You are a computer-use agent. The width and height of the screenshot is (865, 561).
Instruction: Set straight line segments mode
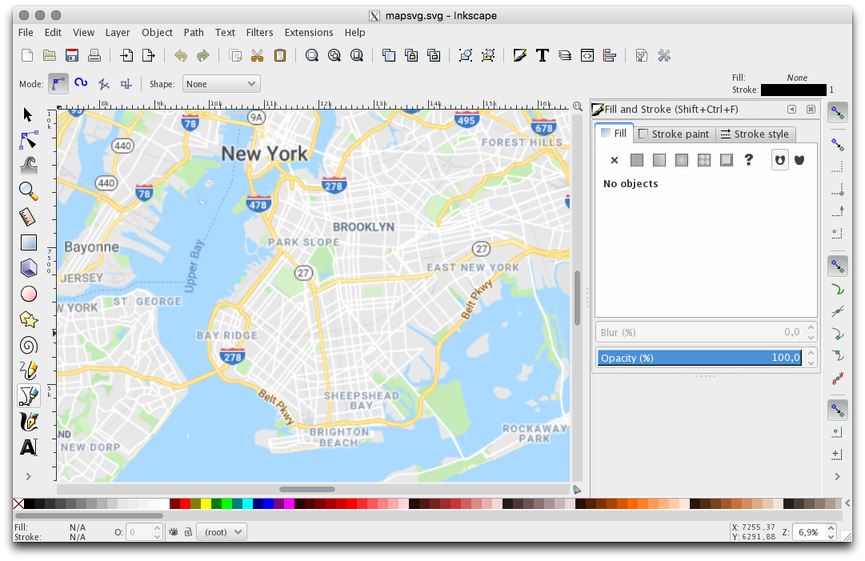pos(104,84)
